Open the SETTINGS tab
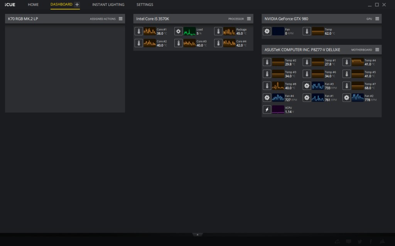The width and height of the screenshot is (395, 246). pos(145,5)
